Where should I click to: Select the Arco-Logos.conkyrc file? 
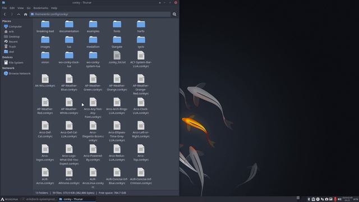45,149
